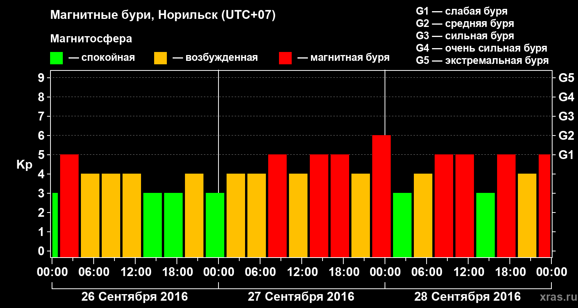Click the 'G2' label on right axis
This screenshot has height=308, width=578.
pyautogui.click(x=566, y=136)
